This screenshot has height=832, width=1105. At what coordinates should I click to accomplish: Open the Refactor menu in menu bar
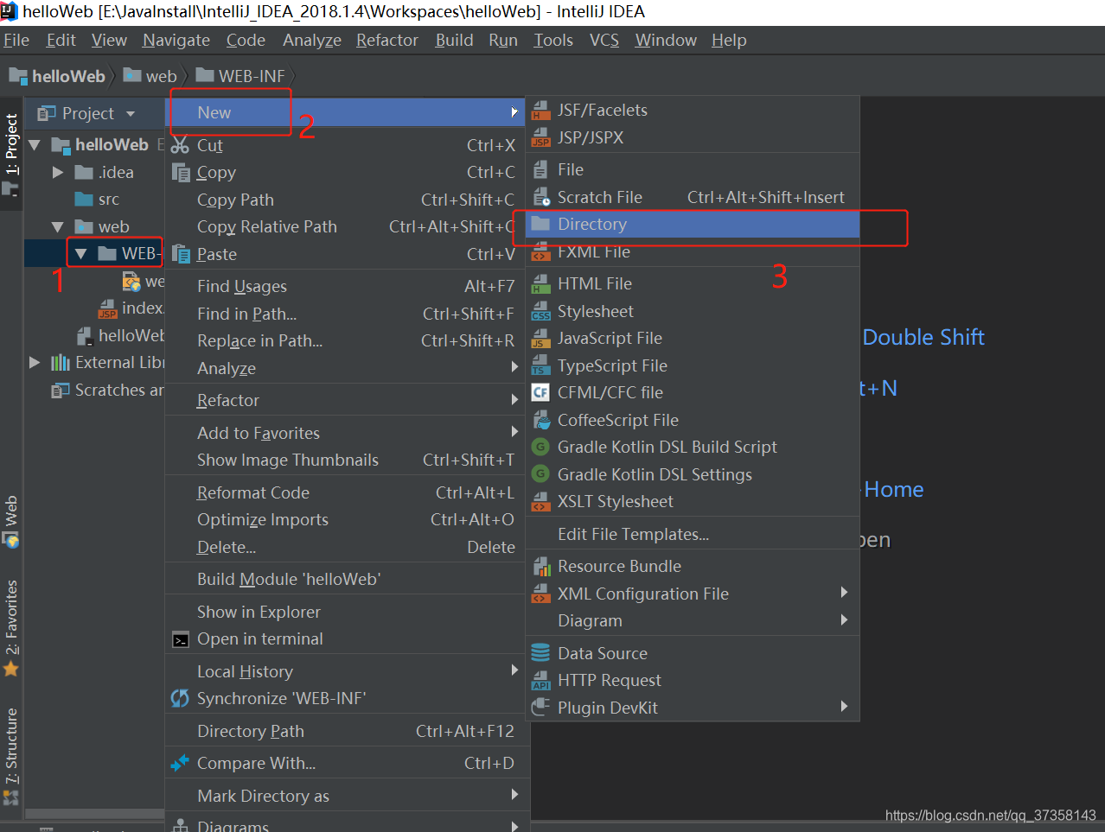tap(387, 40)
